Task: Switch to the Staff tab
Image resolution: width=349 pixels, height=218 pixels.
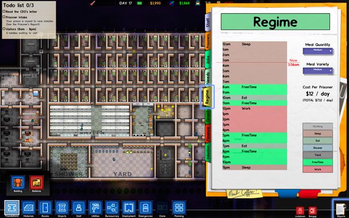Action: tap(208, 22)
